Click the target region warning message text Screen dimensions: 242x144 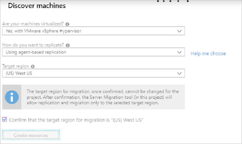pyautogui.click(x=102, y=97)
